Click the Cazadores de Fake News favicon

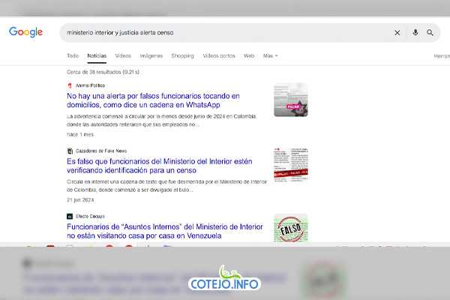pyautogui.click(x=70, y=151)
